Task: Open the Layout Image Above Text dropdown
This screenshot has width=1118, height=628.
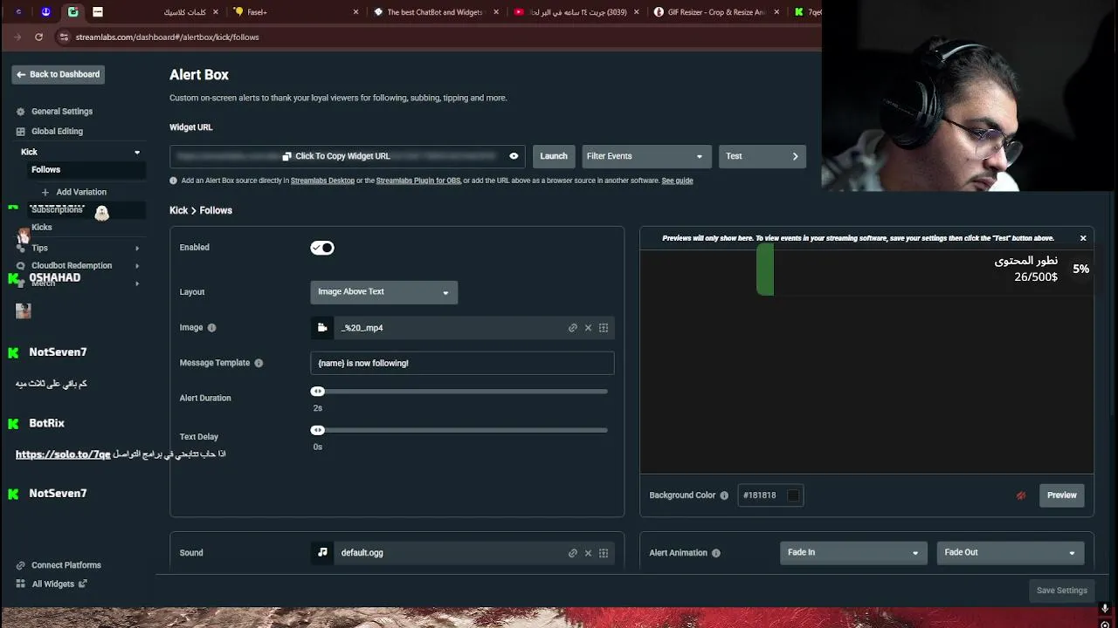Action: point(383,292)
